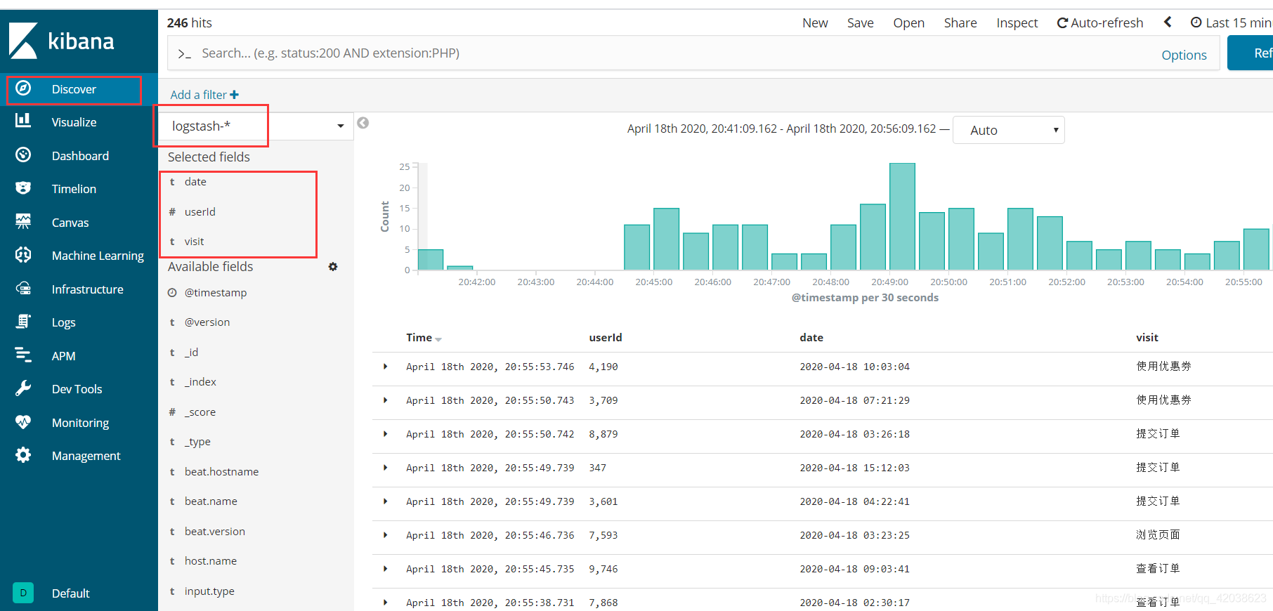Click the Kibana logo
Image resolution: width=1273 pixels, height=611 pixels.
pos(62,41)
